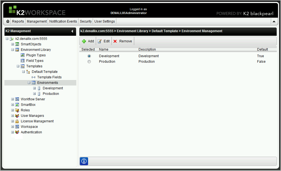Image resolution: width=281 pixels, height=171 pixels.
Task: Click the Authentication users icon
Action: coord(17,132)
